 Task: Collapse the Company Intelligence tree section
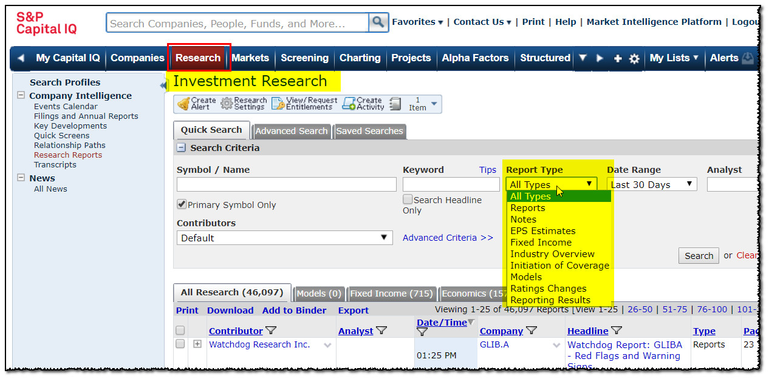click(21, 95)
